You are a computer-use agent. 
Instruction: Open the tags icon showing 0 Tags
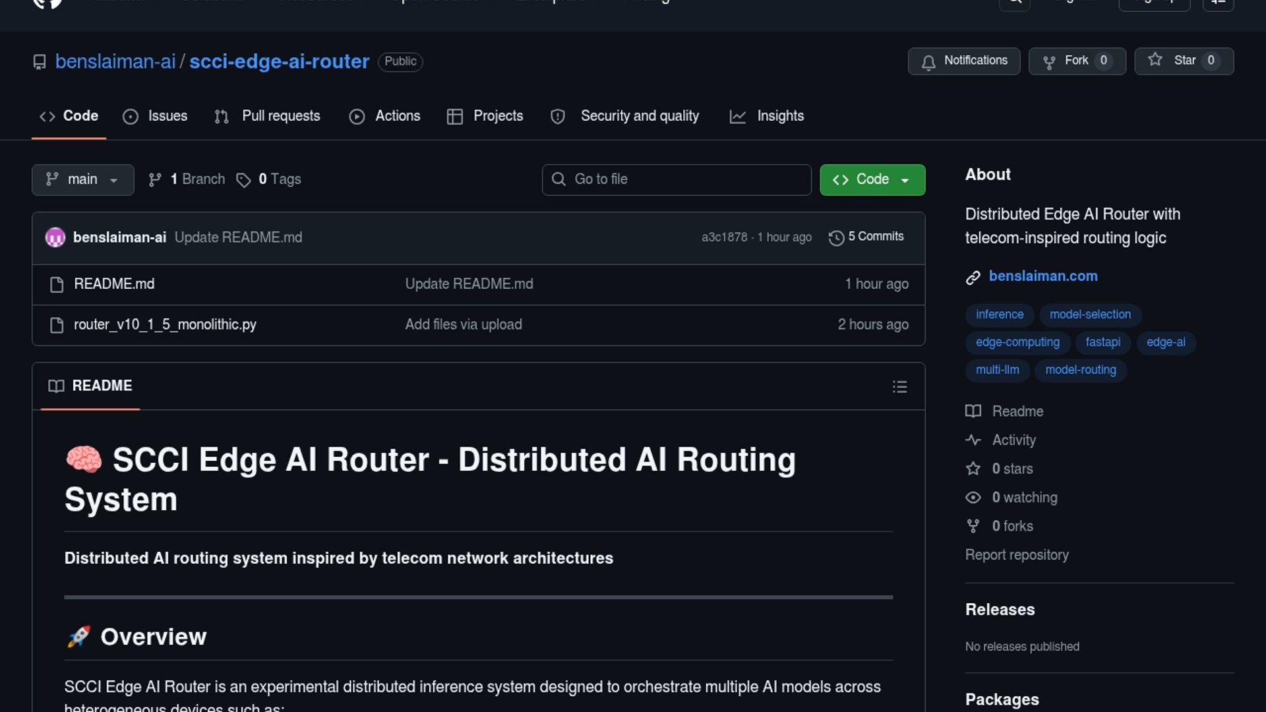[244, 180]
